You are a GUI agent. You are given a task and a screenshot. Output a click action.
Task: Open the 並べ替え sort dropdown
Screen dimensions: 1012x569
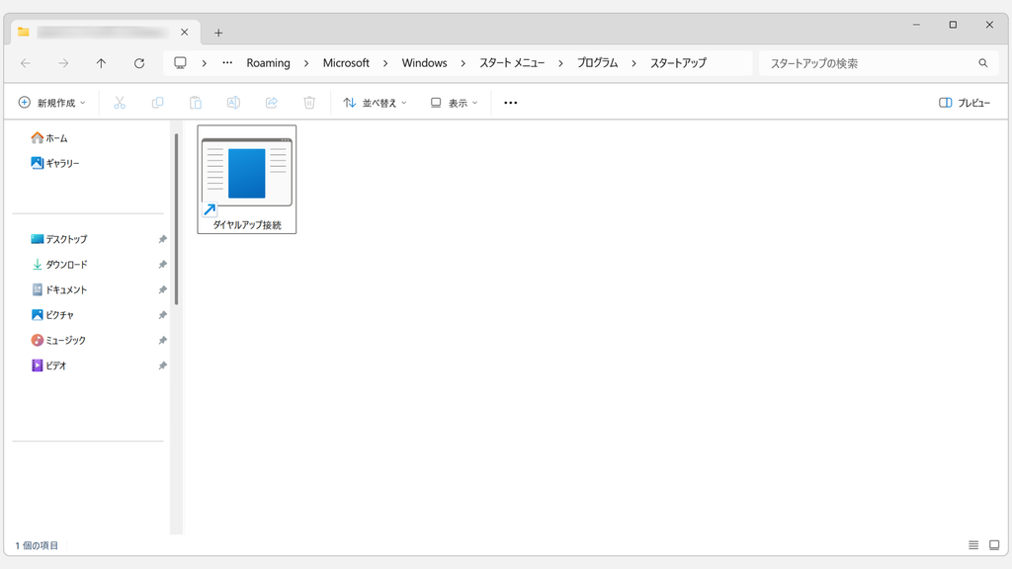click(x=375, y=103)
